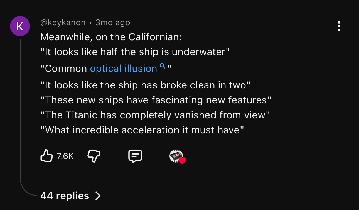Open the purple K profile avatar
359x210 pixels.
(20, 26)
